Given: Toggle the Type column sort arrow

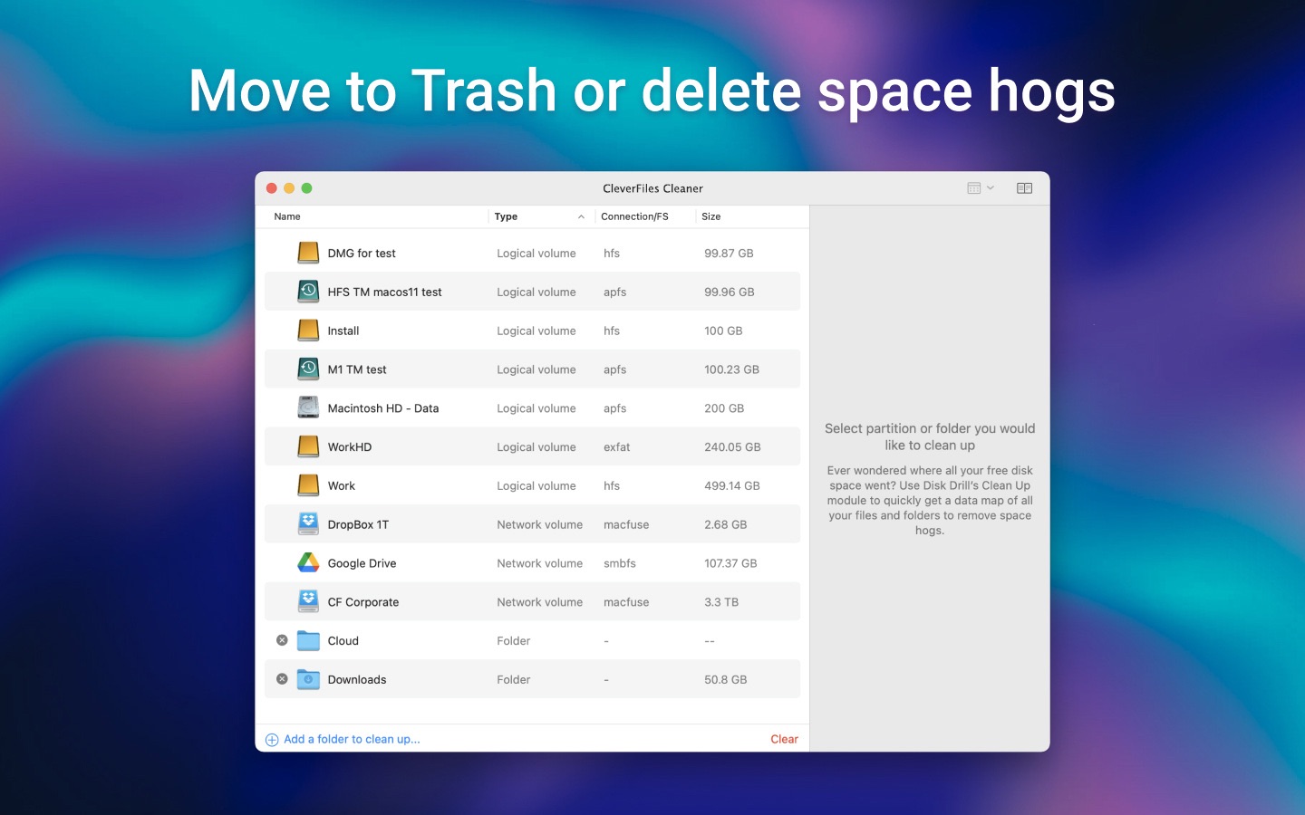Looking at the screenshot, I should pyautogui.click(x=581, y=216).
